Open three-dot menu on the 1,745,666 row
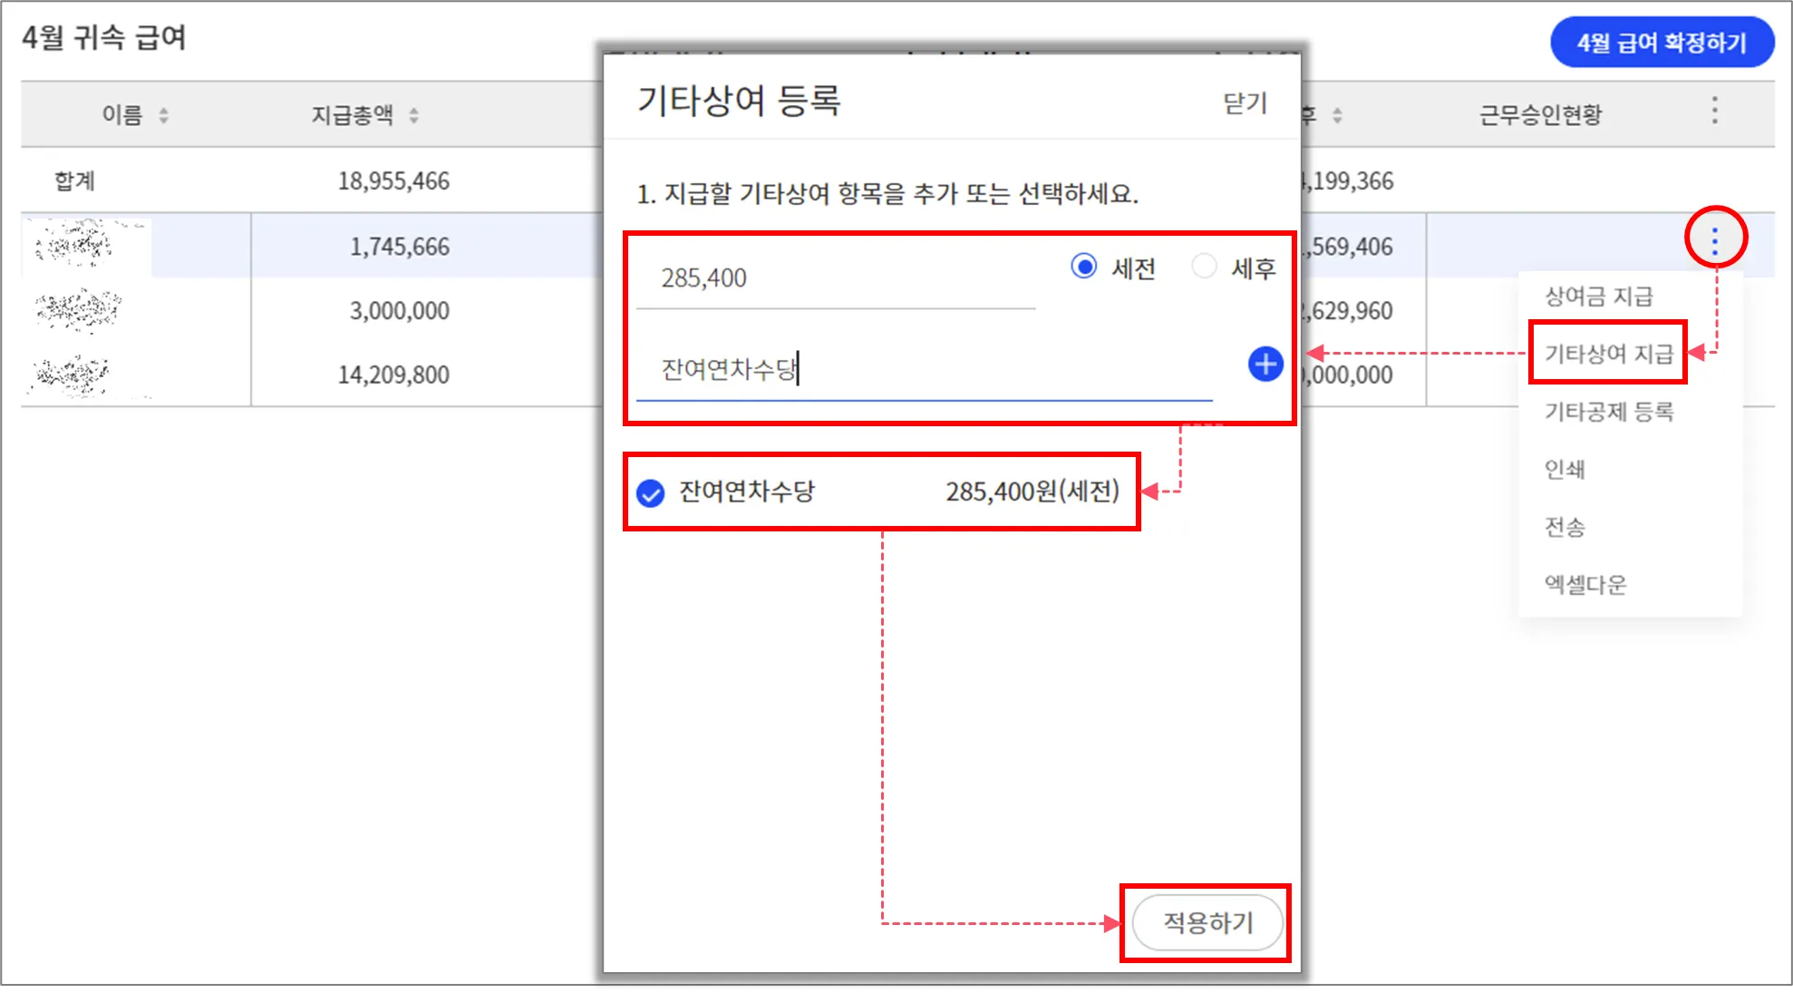This screenshot has height=993, width=1793. (x=1714, y=240)
